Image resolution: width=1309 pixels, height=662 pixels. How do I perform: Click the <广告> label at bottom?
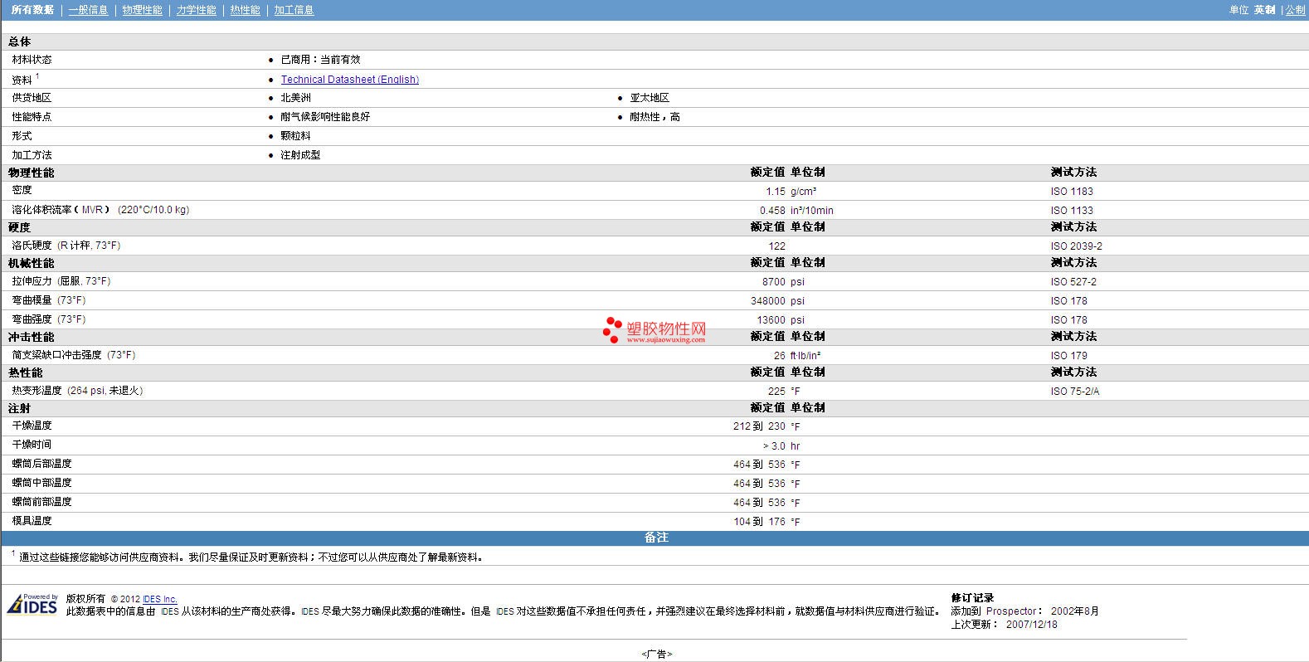[656, 654]
